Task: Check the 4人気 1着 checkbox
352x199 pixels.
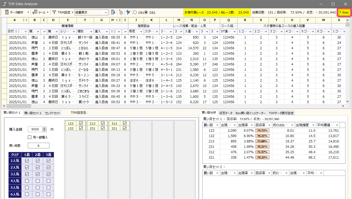Action: (27, 181)
